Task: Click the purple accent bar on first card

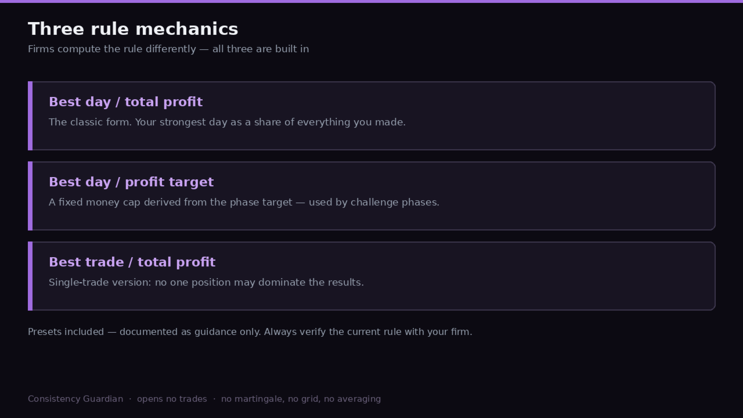Action: pos(30,116)
